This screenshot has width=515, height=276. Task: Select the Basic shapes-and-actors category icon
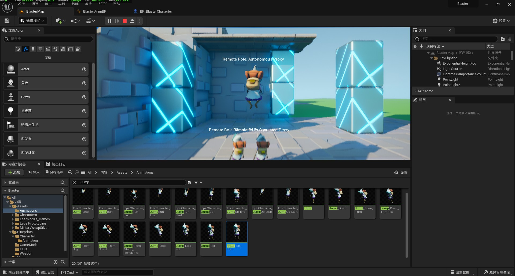tap(25, 49)
